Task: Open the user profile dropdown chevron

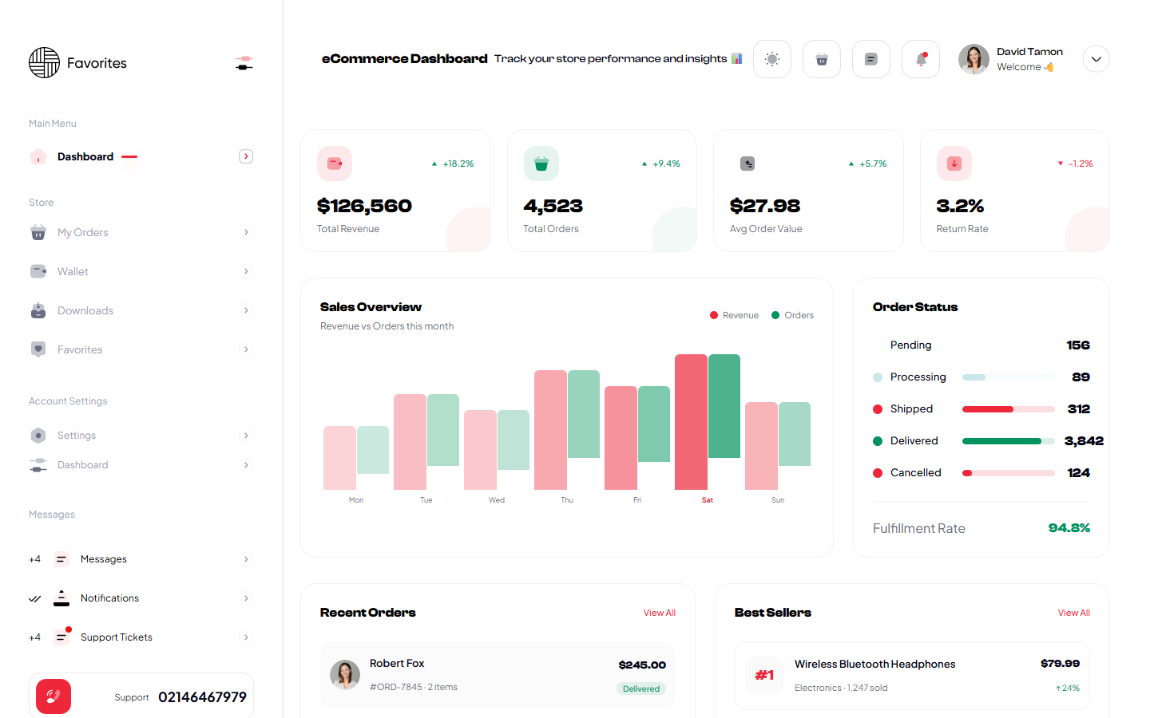Action: [1096, 59]
